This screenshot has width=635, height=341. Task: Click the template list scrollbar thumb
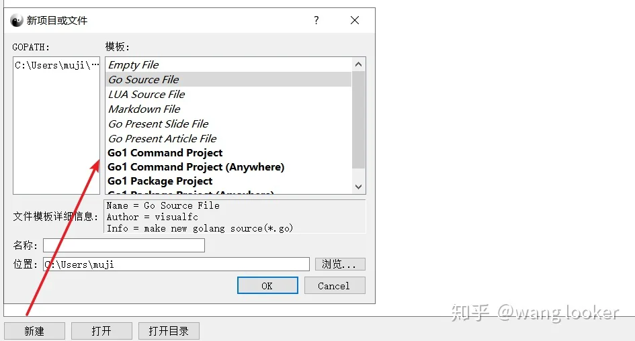(x=358, y=119)
